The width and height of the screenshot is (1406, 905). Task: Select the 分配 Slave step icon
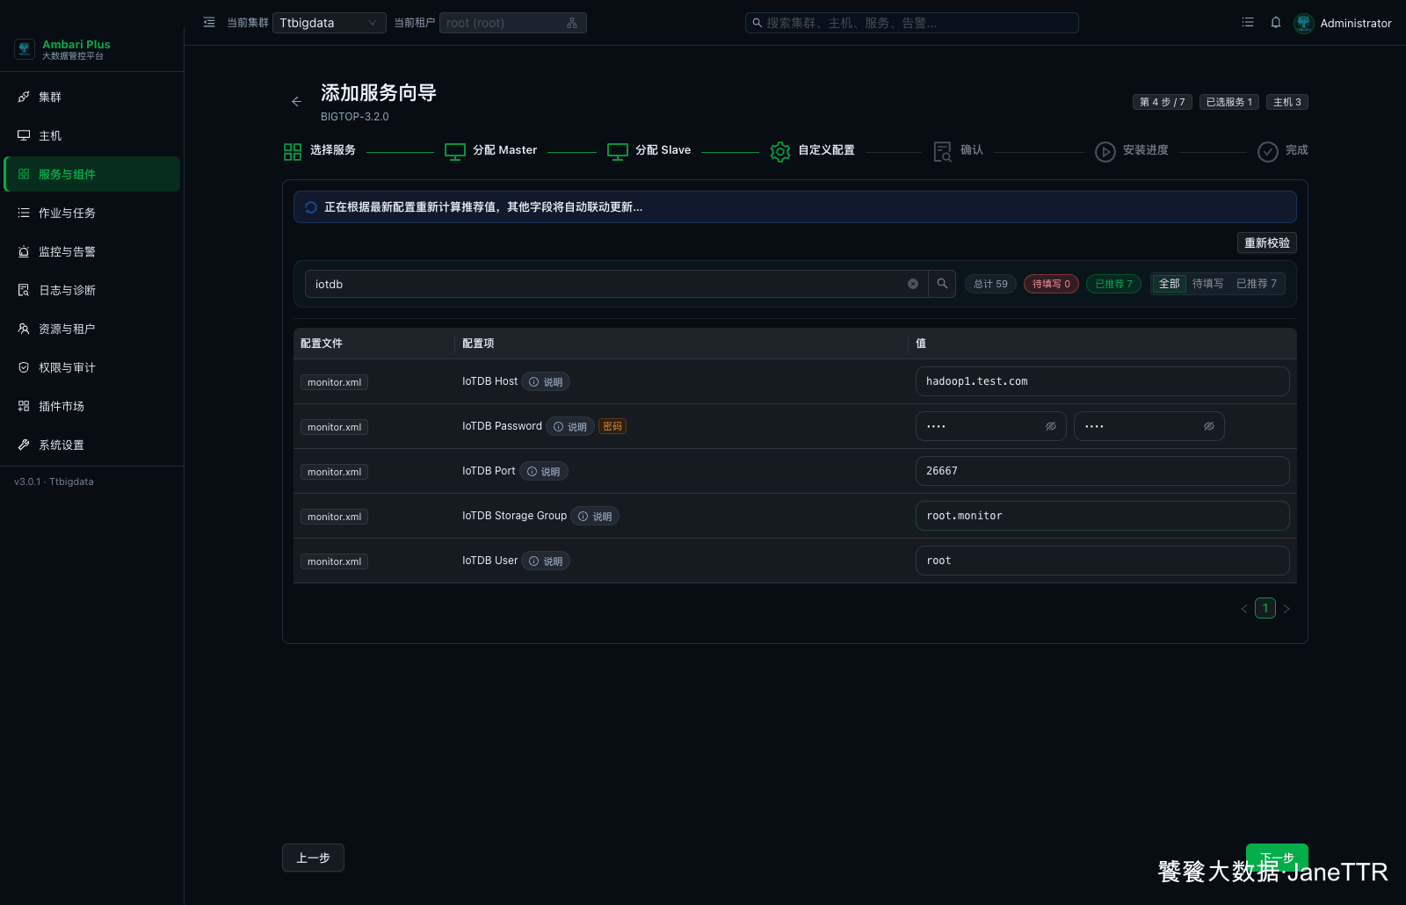618,152
